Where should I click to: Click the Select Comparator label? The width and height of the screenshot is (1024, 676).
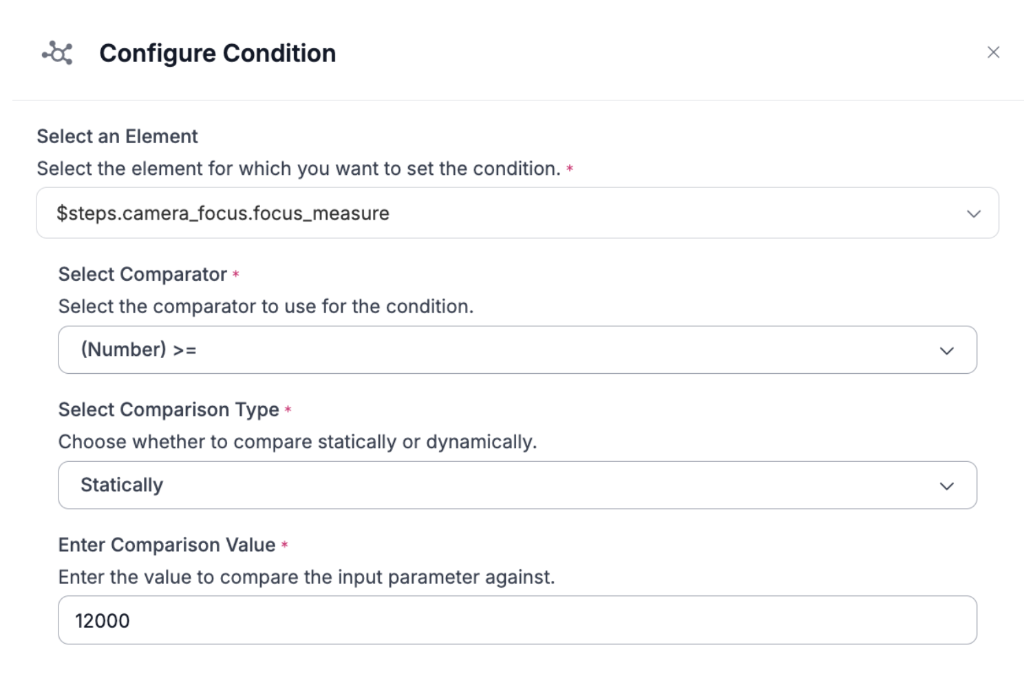(x=142, y=274)
